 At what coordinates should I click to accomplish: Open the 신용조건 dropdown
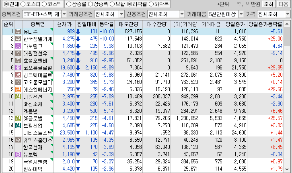click(x=182, y=14)
